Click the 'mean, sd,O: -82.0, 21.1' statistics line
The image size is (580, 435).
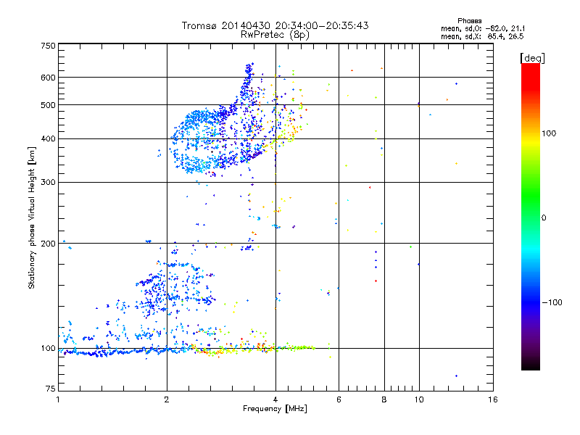click(x=483, y=28)
